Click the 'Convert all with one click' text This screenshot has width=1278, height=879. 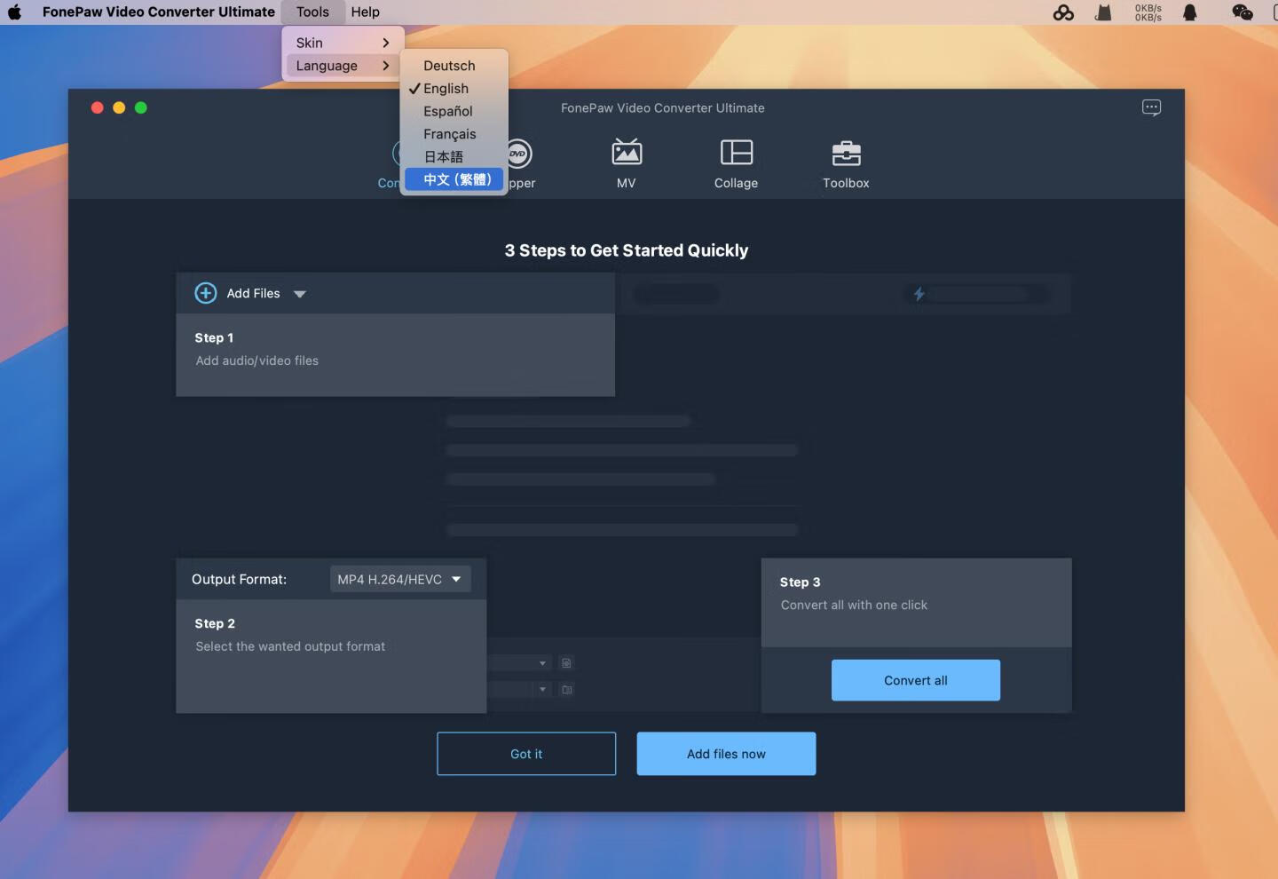click(854, 605)
